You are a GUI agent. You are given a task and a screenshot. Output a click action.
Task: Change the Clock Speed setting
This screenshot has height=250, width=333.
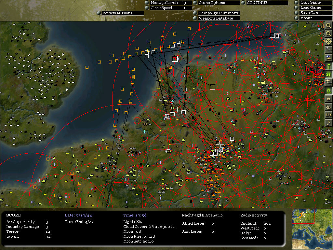171,8
